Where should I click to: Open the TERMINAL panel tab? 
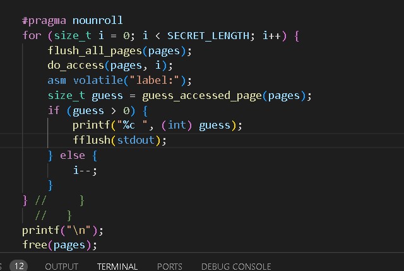pyautogui.click(x=117, y=267)
